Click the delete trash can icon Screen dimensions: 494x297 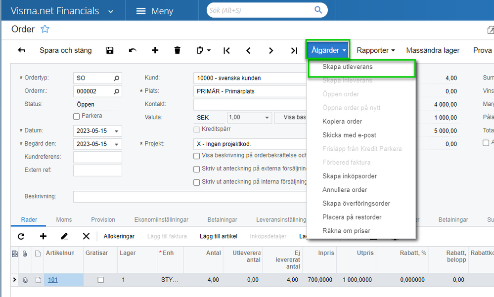click(178, 50)
